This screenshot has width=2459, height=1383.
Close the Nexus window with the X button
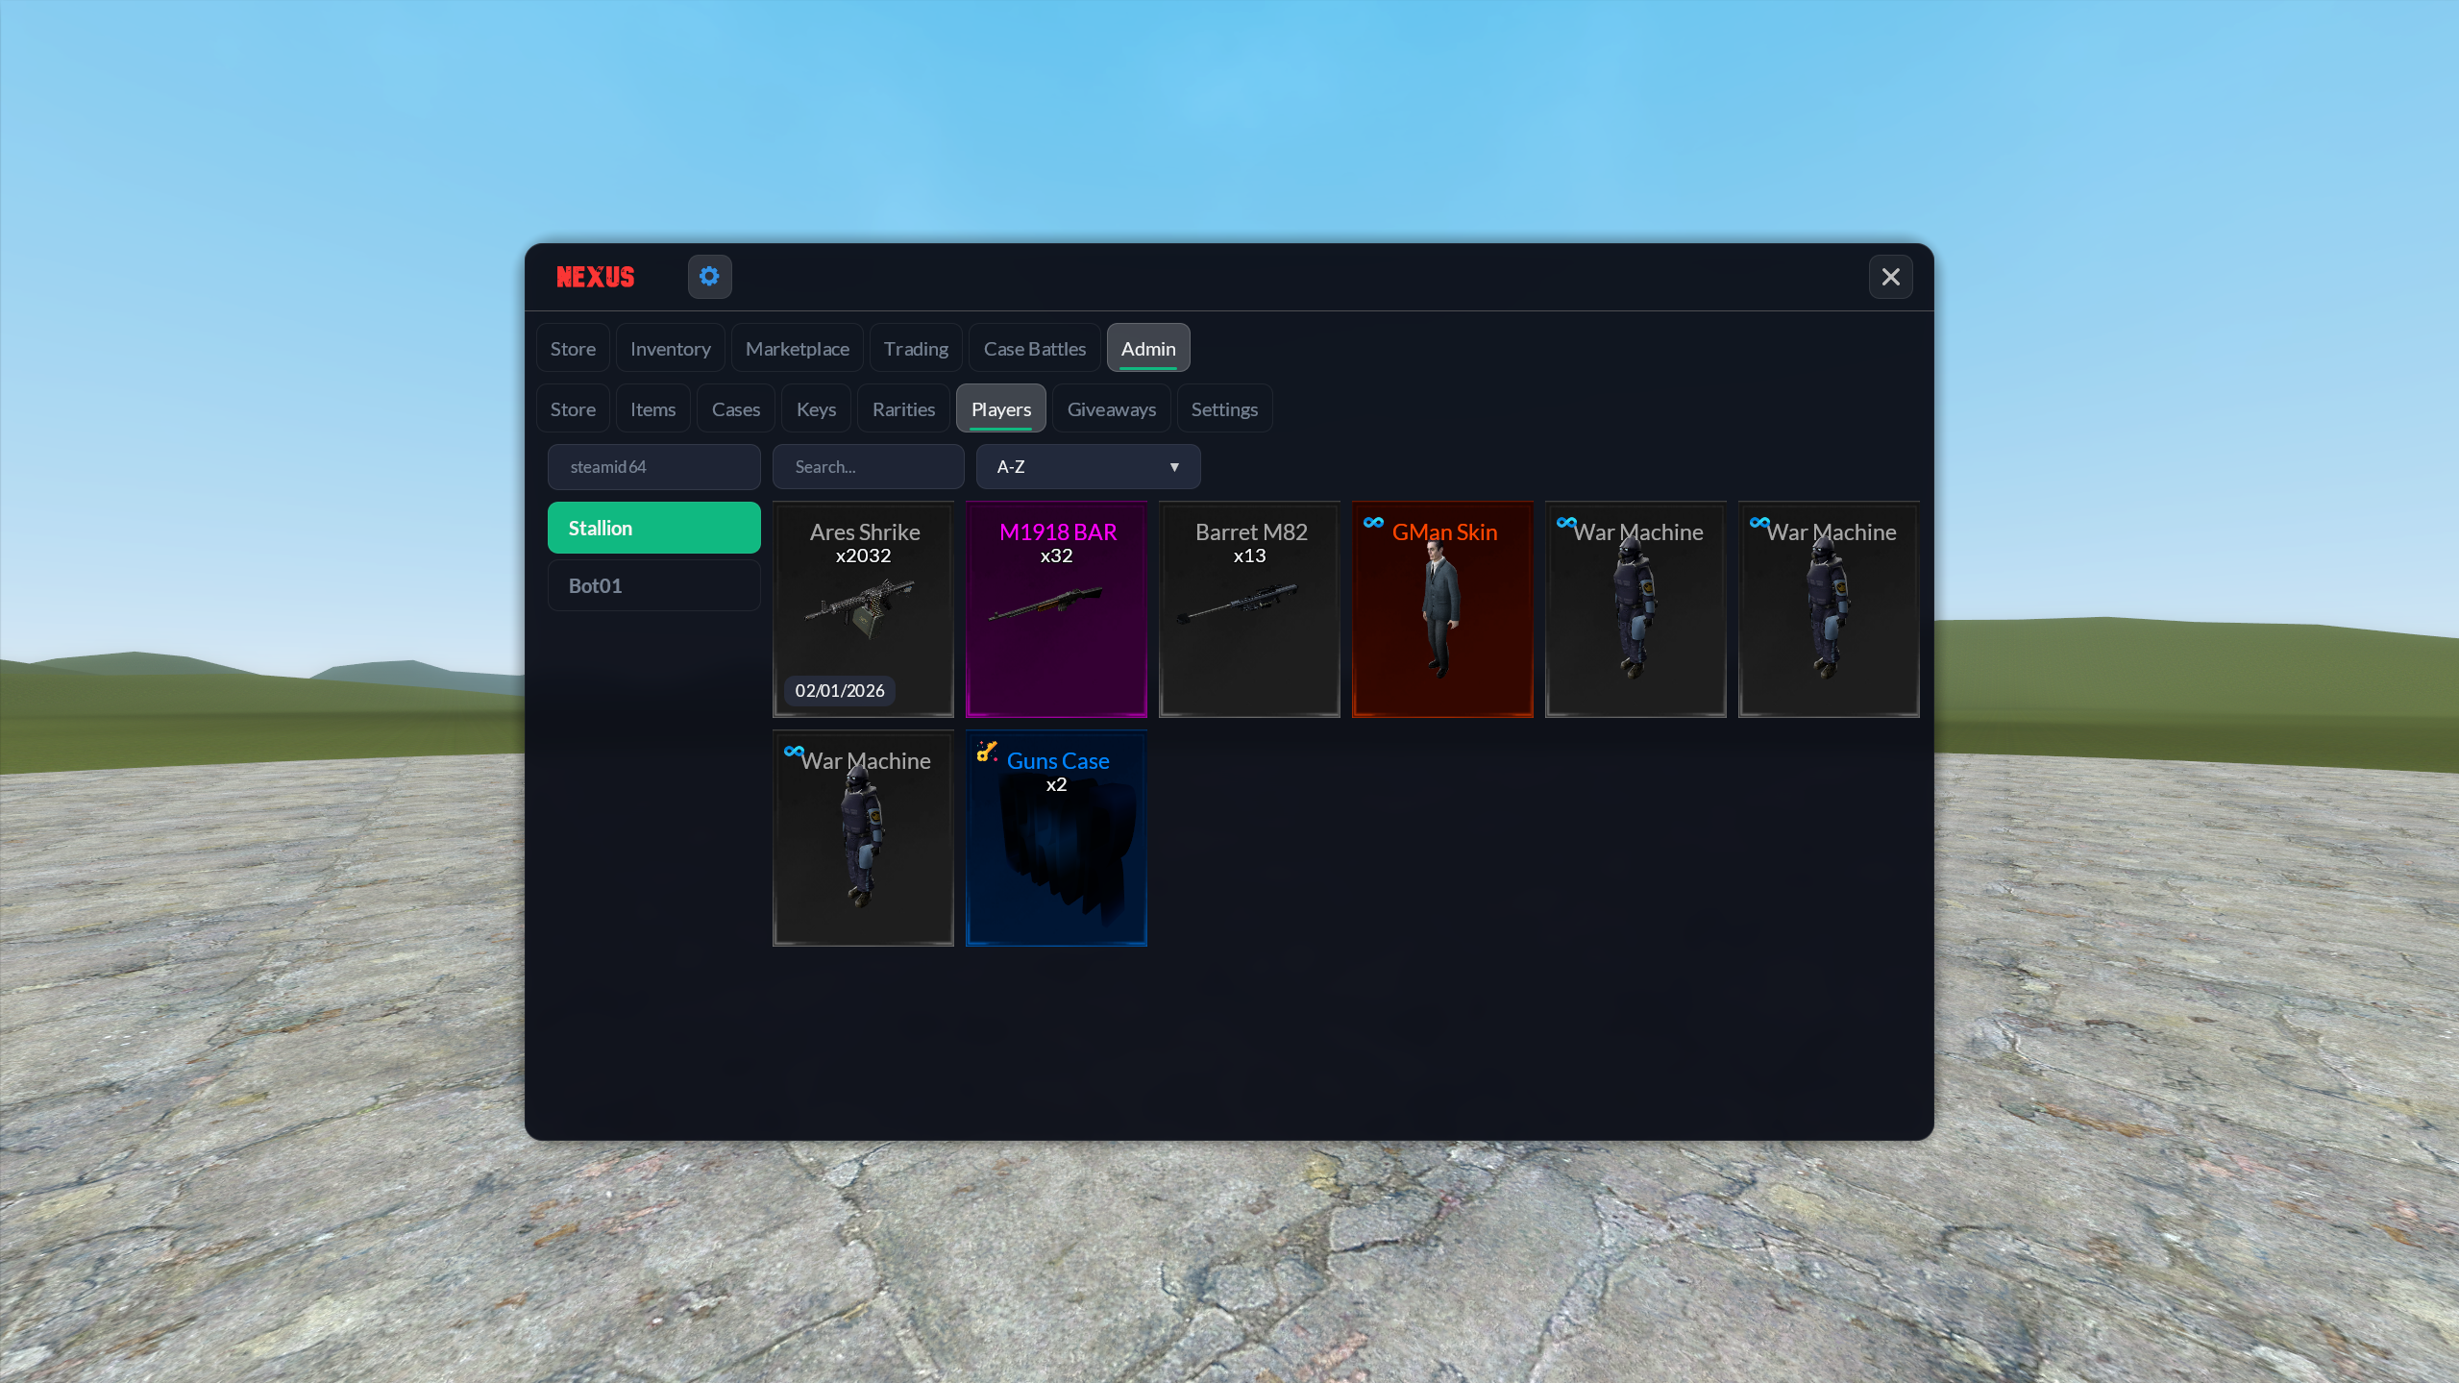click(1890, 277)
